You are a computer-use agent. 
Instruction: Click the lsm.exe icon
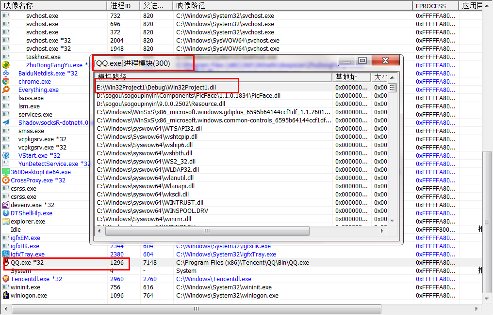(x=6, y=106)
